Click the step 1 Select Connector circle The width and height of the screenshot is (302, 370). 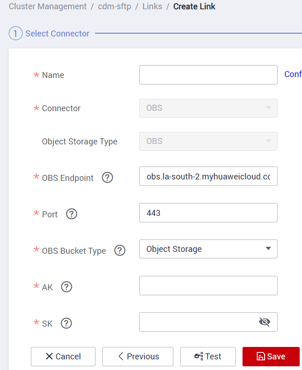click(15, 34)
